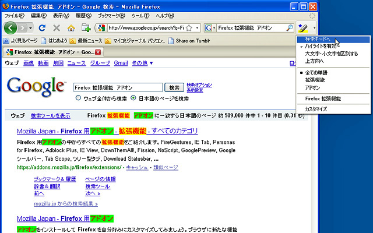Open the 検索オプション link
373x233 pixels.
pyautogui.click(x=199, y=85)
